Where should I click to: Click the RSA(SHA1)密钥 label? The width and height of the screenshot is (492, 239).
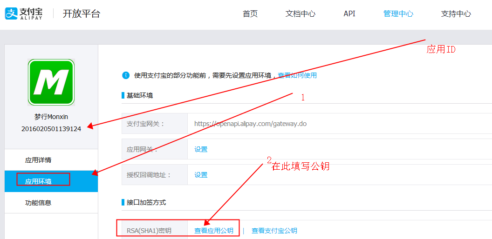pos(149,231)
